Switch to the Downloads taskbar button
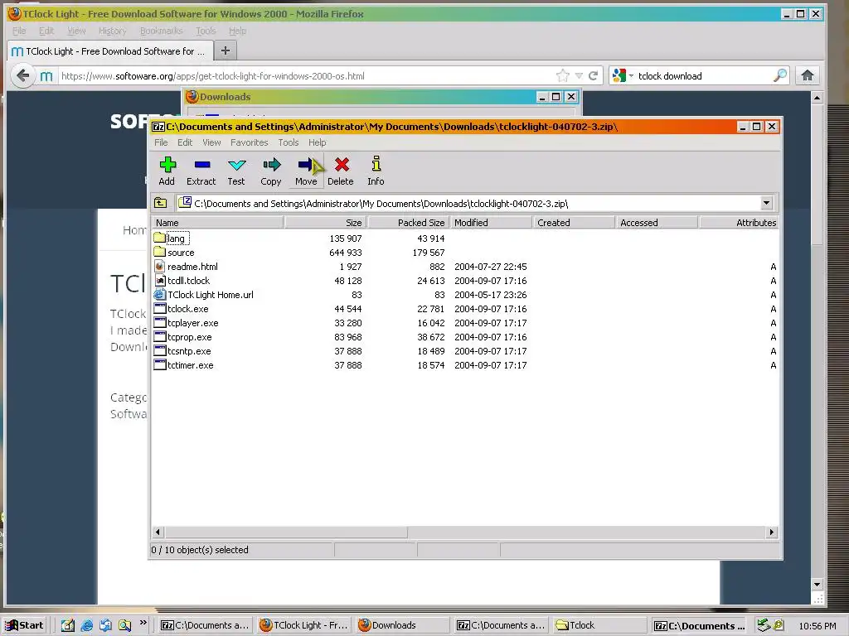This screenshot has height=636, width=849. [x=402, y=625]
